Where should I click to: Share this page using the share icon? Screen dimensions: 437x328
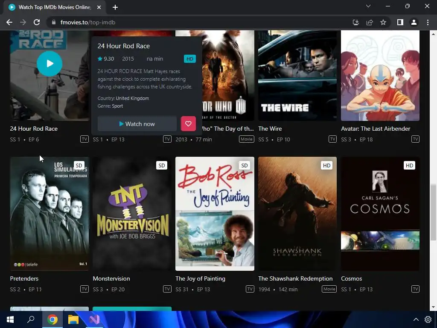click(x=370, y=22)
